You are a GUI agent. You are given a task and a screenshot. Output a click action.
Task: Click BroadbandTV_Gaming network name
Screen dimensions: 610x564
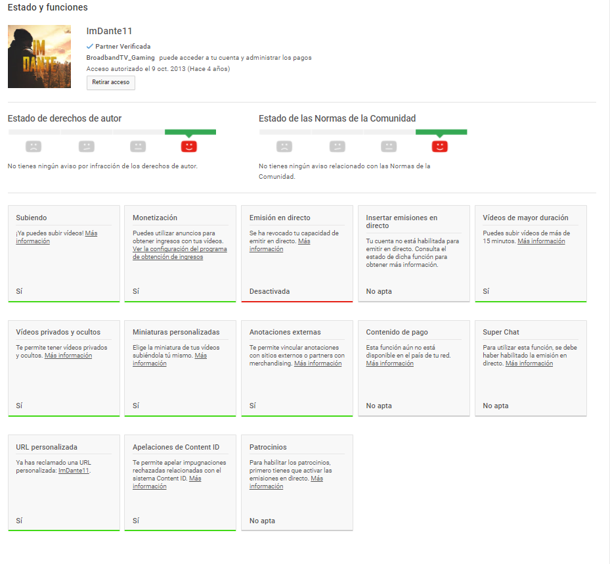(x=121, y=58)
